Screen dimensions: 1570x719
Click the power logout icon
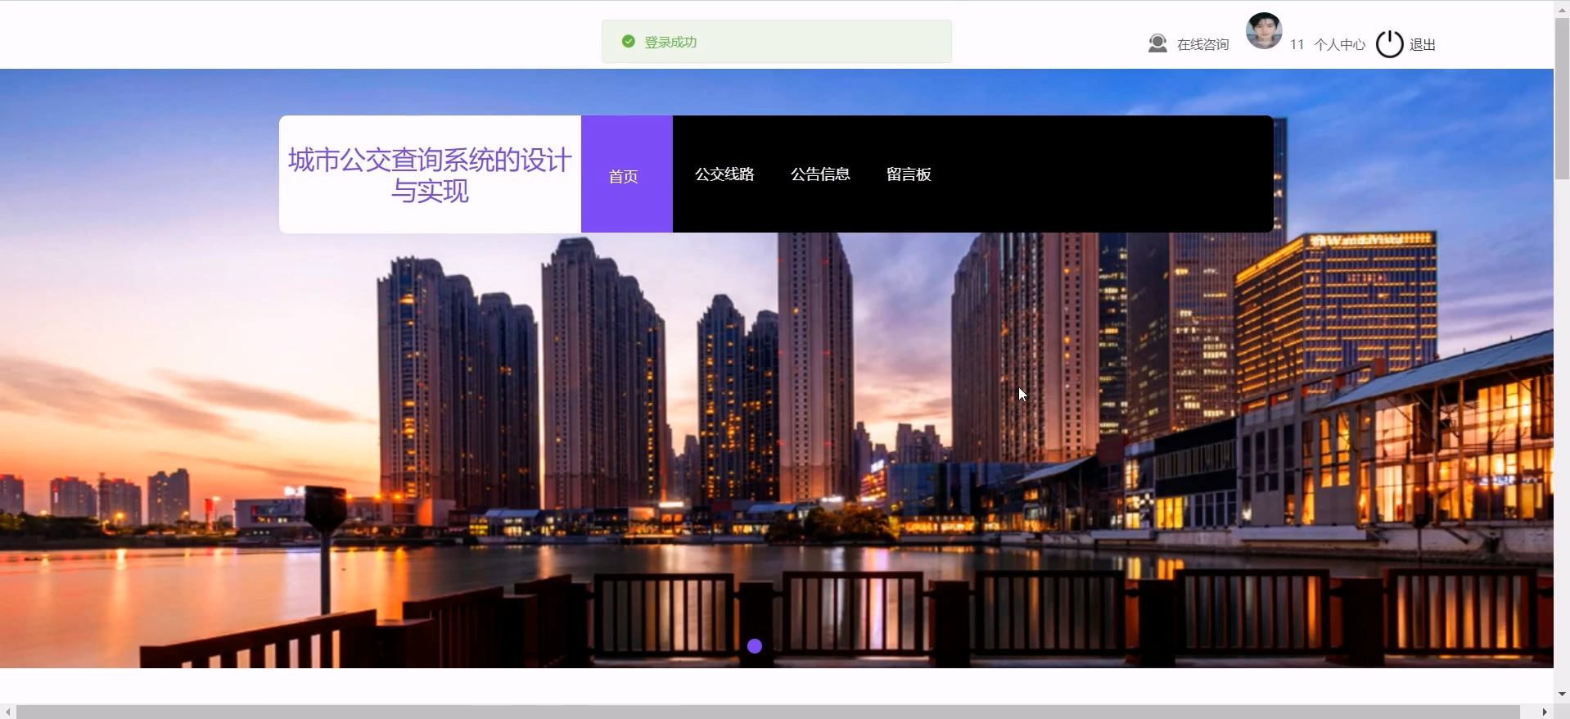click(x=1389, y=43)
